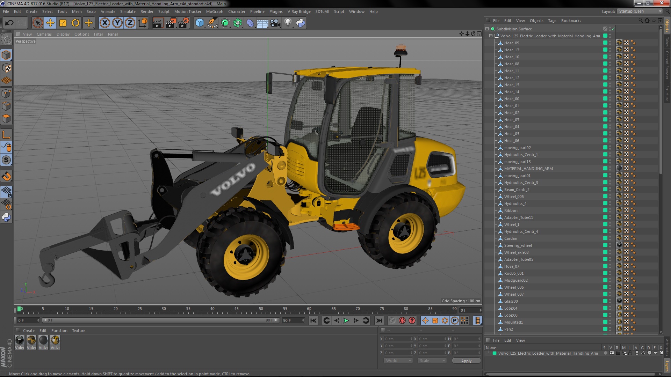Click frame 45 on the timeline ruler
The image size is (671, 377).
[237, 309]
